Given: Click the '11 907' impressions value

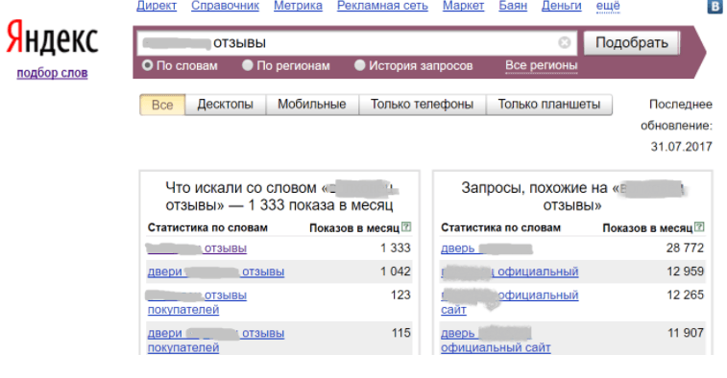Looking at the screenshot, I should click(686, 333).
